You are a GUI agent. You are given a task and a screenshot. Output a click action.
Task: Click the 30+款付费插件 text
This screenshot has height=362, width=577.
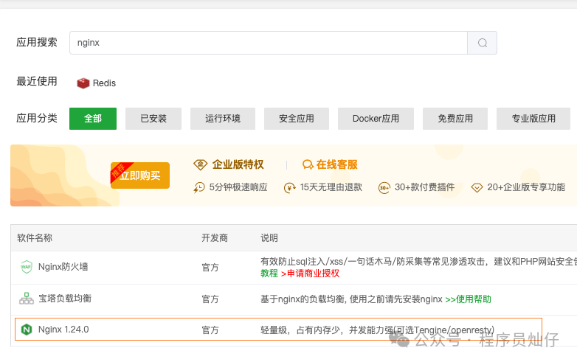point(425,187)
